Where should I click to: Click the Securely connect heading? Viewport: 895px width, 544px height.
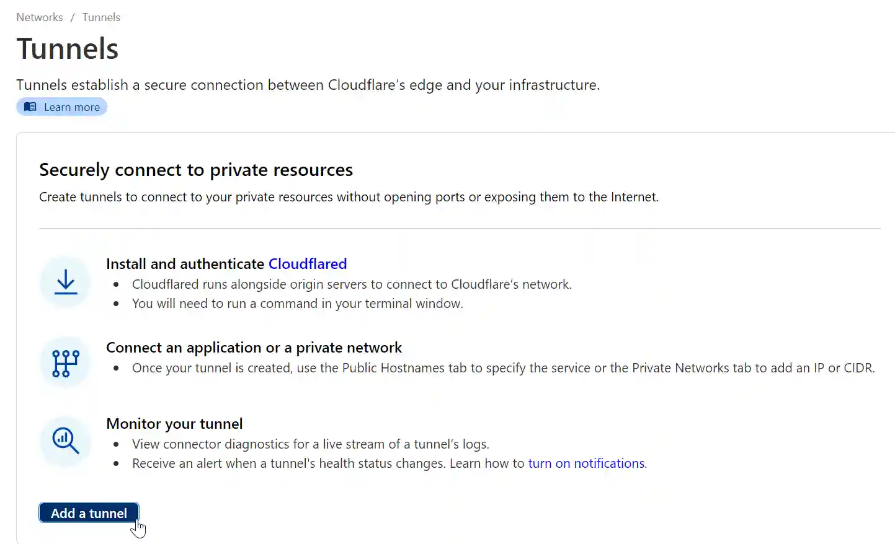[196, 169]
